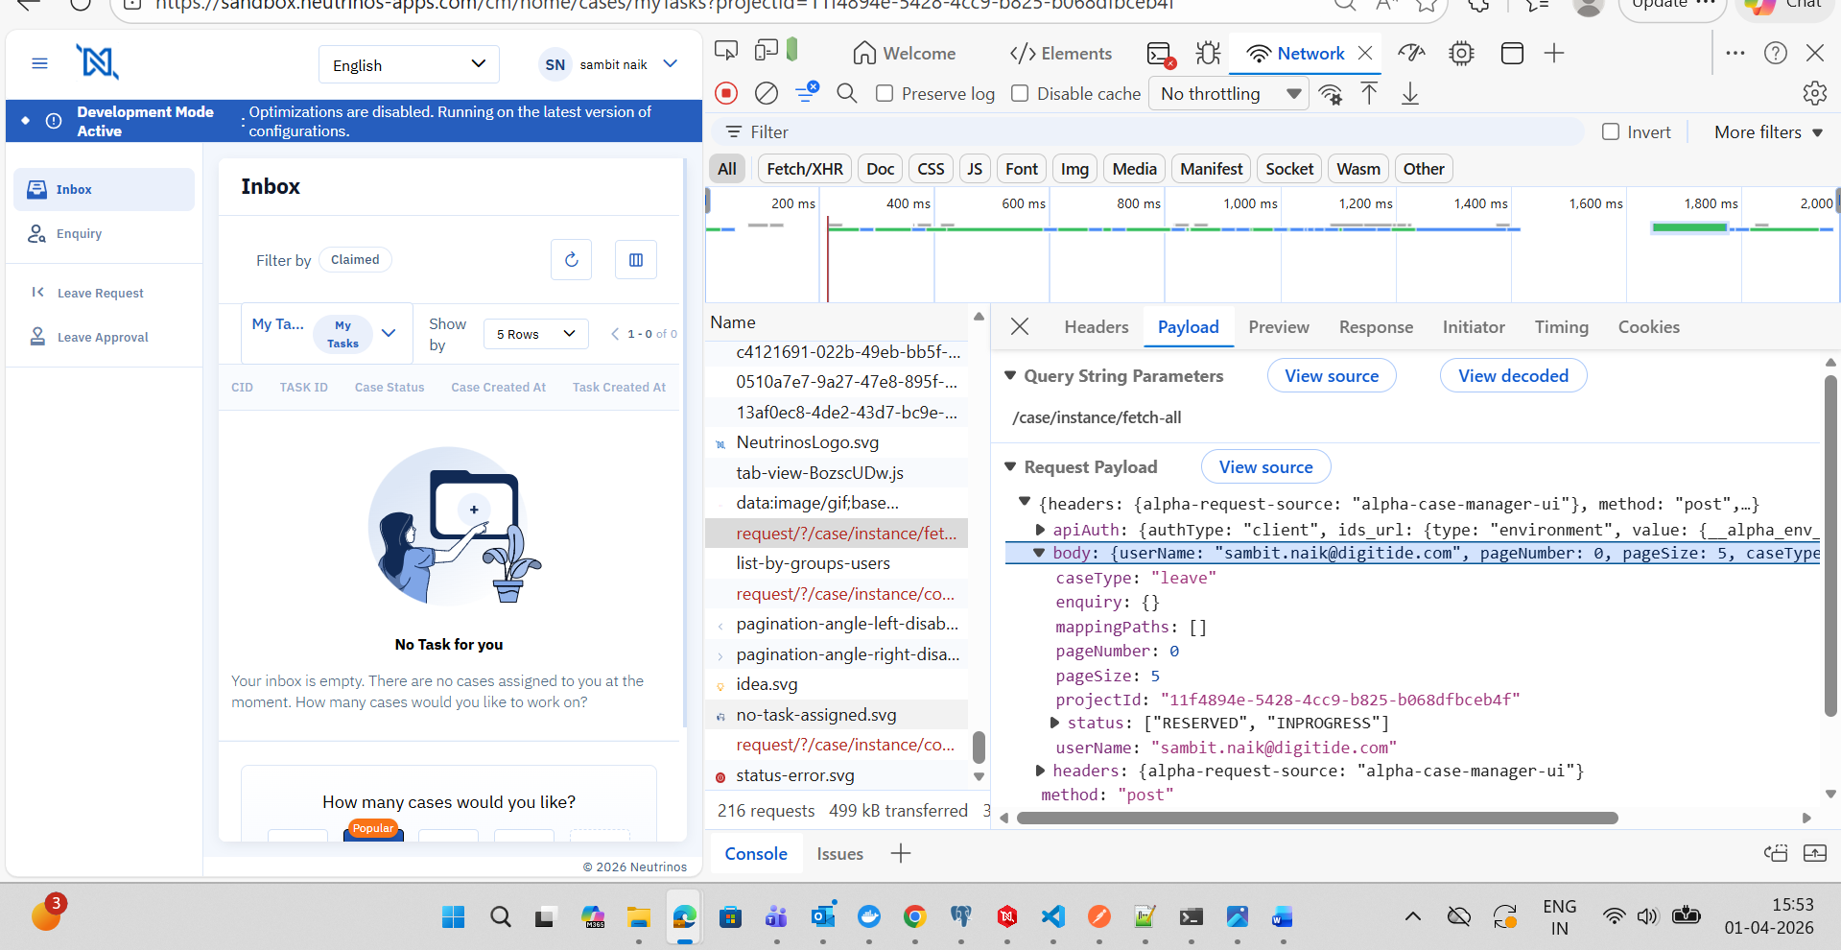1841x950 pixels.
Task: Open network conditions wifi-gear icon
Action: click(x=1331, y=94)
